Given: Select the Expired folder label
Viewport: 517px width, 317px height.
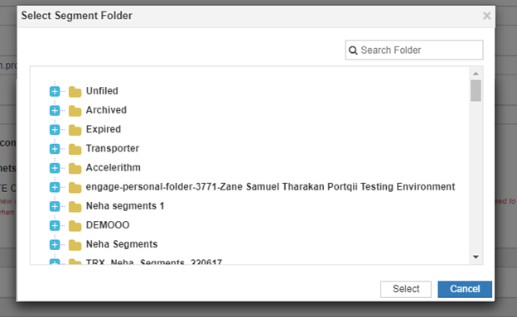Looking at the screenshot, I should coord(104,129).
